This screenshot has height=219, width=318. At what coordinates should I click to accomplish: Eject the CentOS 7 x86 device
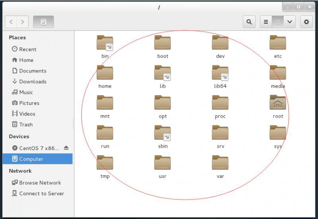coord(66,148)
